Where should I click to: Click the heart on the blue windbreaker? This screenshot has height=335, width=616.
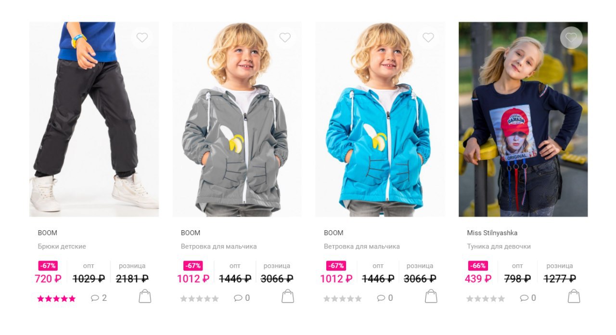(x=428, y=37)
